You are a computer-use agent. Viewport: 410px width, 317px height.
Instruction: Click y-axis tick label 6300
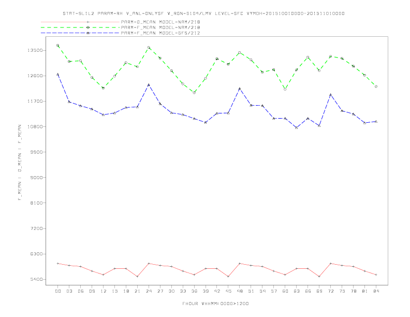tap(37, 254)
